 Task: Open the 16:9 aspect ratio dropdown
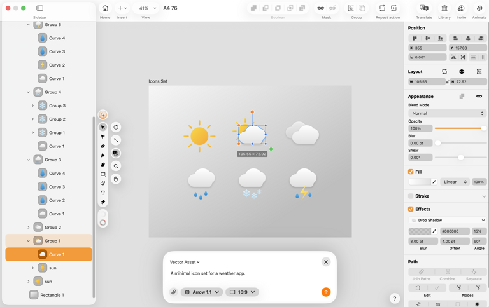pos(243,292)
